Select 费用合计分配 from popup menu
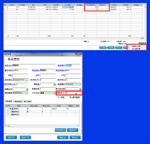Viewport: 150px width, 144px height. [136, 46]
